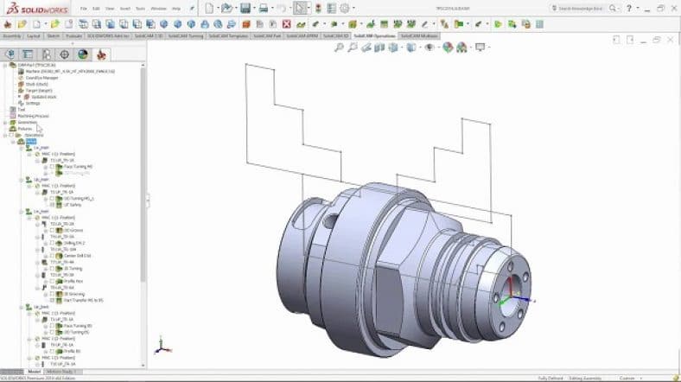681x382 pixels.
Task: Open the PropertyManager panel tab
Action: point(28,54)
